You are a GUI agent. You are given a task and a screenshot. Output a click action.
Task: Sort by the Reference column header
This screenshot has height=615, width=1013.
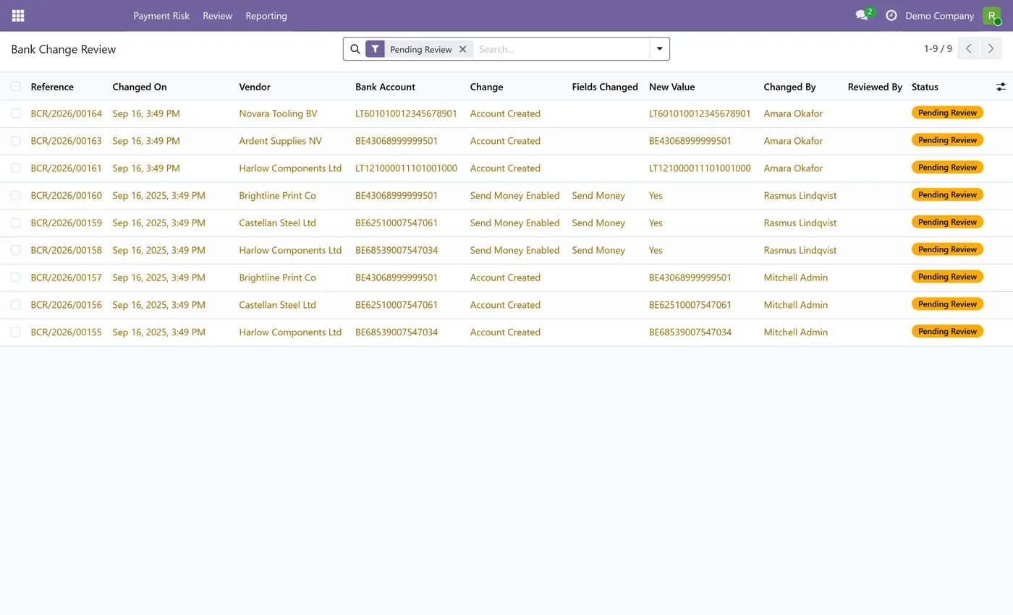click(x=52, y=87)
